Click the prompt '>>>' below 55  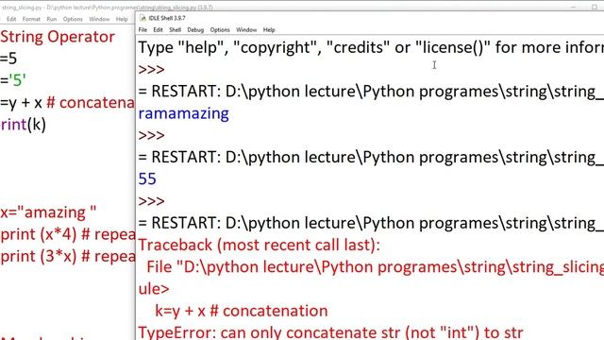pos(151,201)
